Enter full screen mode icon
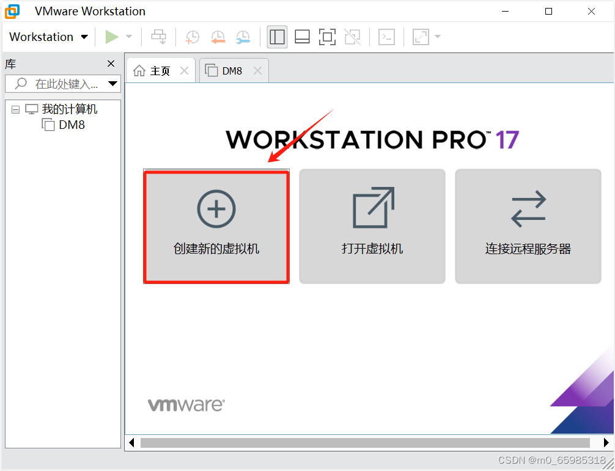 [x=327, y=37]
